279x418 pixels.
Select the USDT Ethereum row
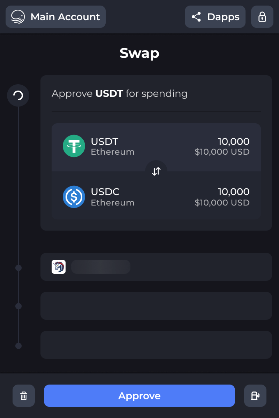pos(156,147)
